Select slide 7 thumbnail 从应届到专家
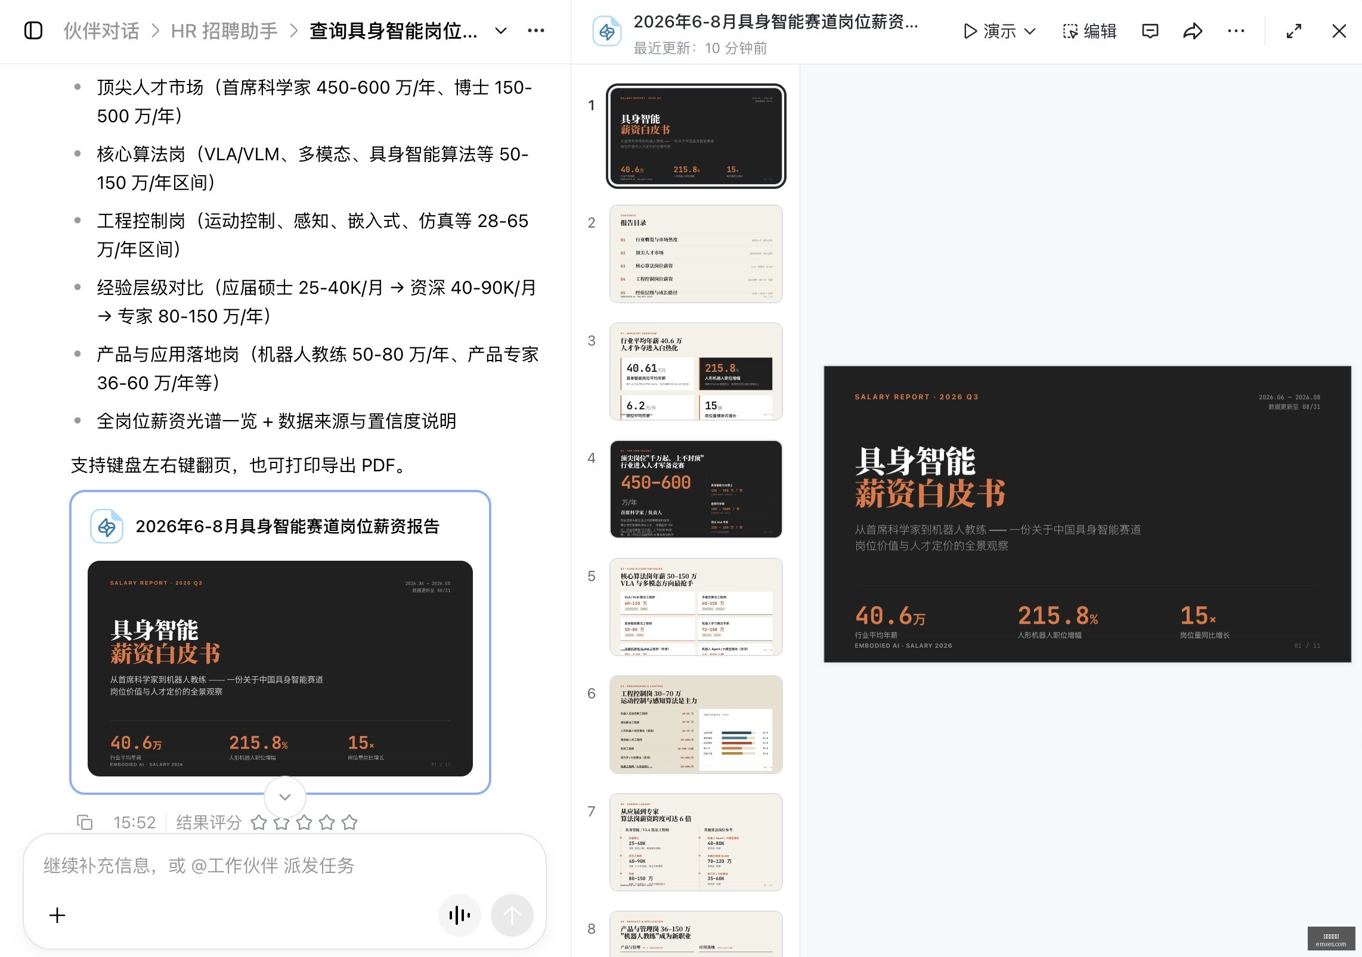The image size is (1362, 957). click(x=696, y=842)
